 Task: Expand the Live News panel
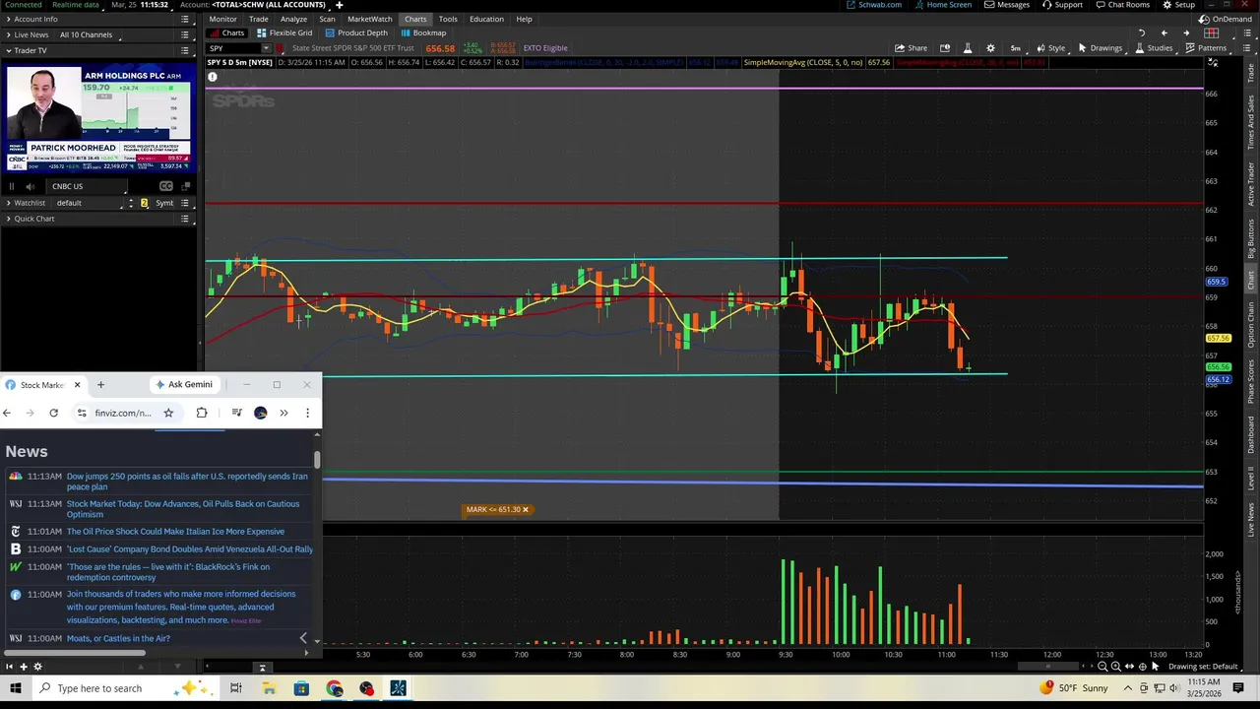coord(9,34)
